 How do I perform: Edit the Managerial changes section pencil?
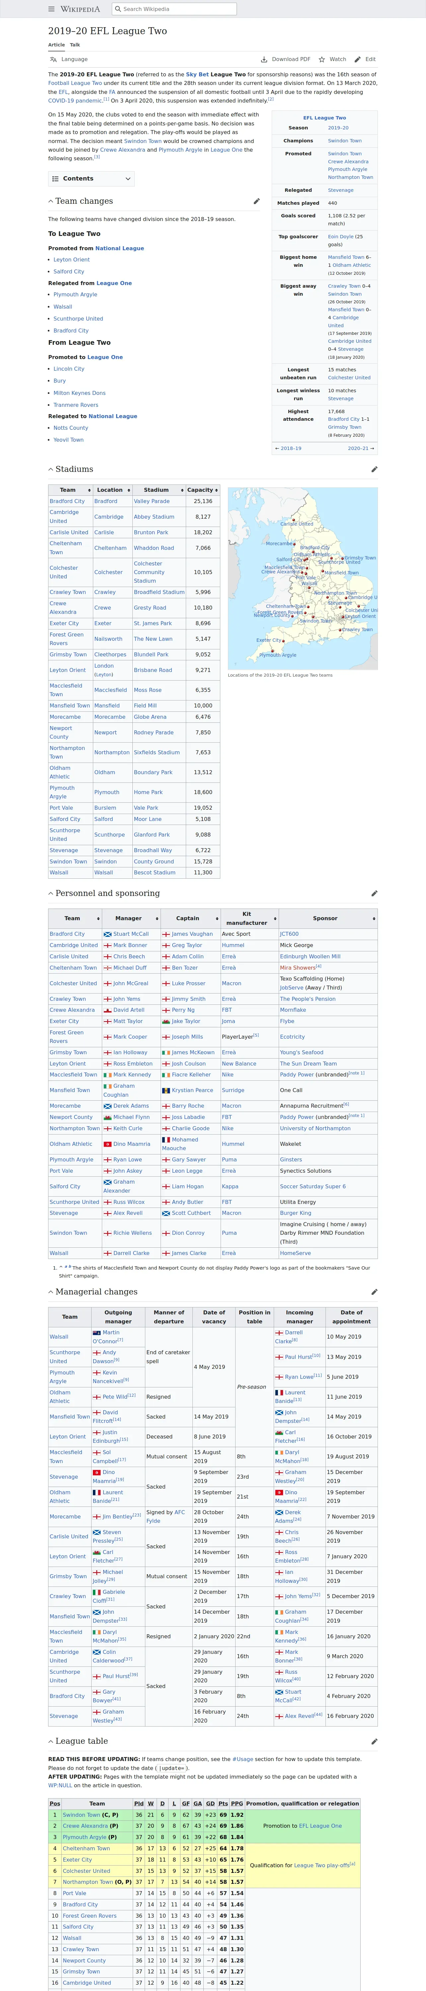click(x=374, y=1291)
